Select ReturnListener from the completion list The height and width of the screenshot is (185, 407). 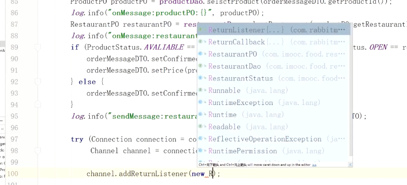274,30
